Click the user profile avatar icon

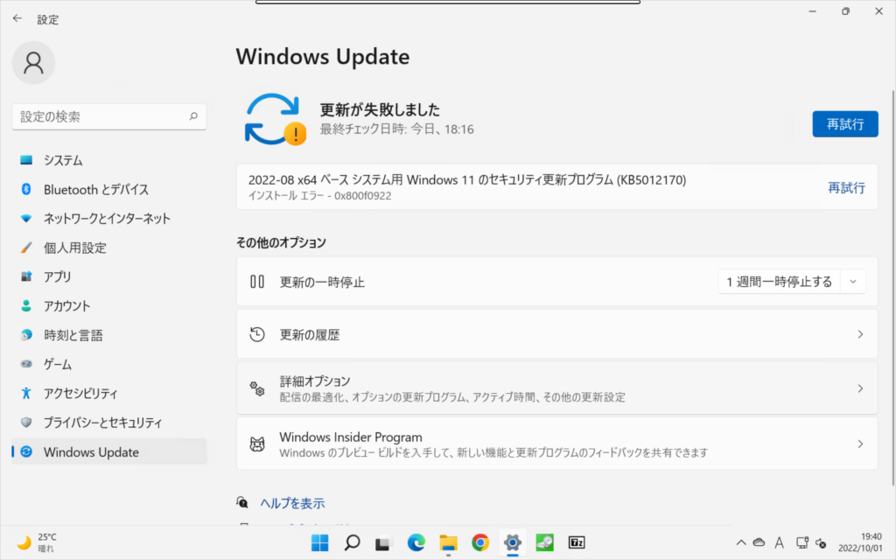tap(34, 63)
